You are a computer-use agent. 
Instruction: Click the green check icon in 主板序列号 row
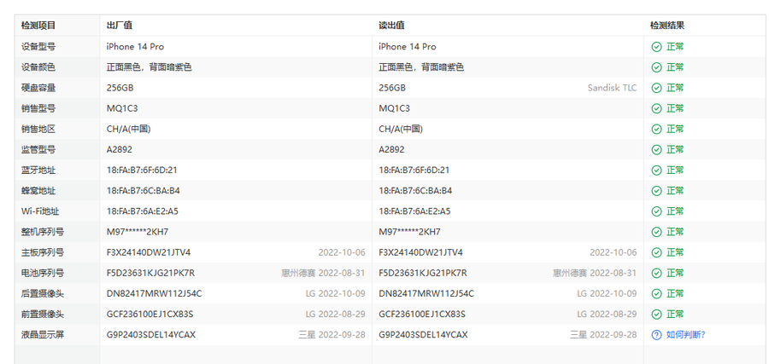[x=656, y=252]
